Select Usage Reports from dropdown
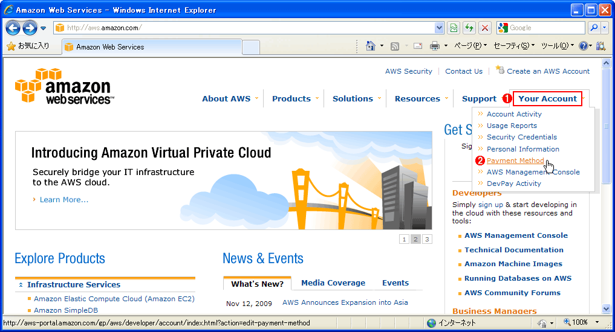Screen dimensions: 615x332 [x=512, y=126]
